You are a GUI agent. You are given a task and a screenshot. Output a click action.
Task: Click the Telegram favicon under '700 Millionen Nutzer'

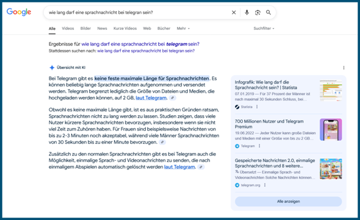[237, 146]
